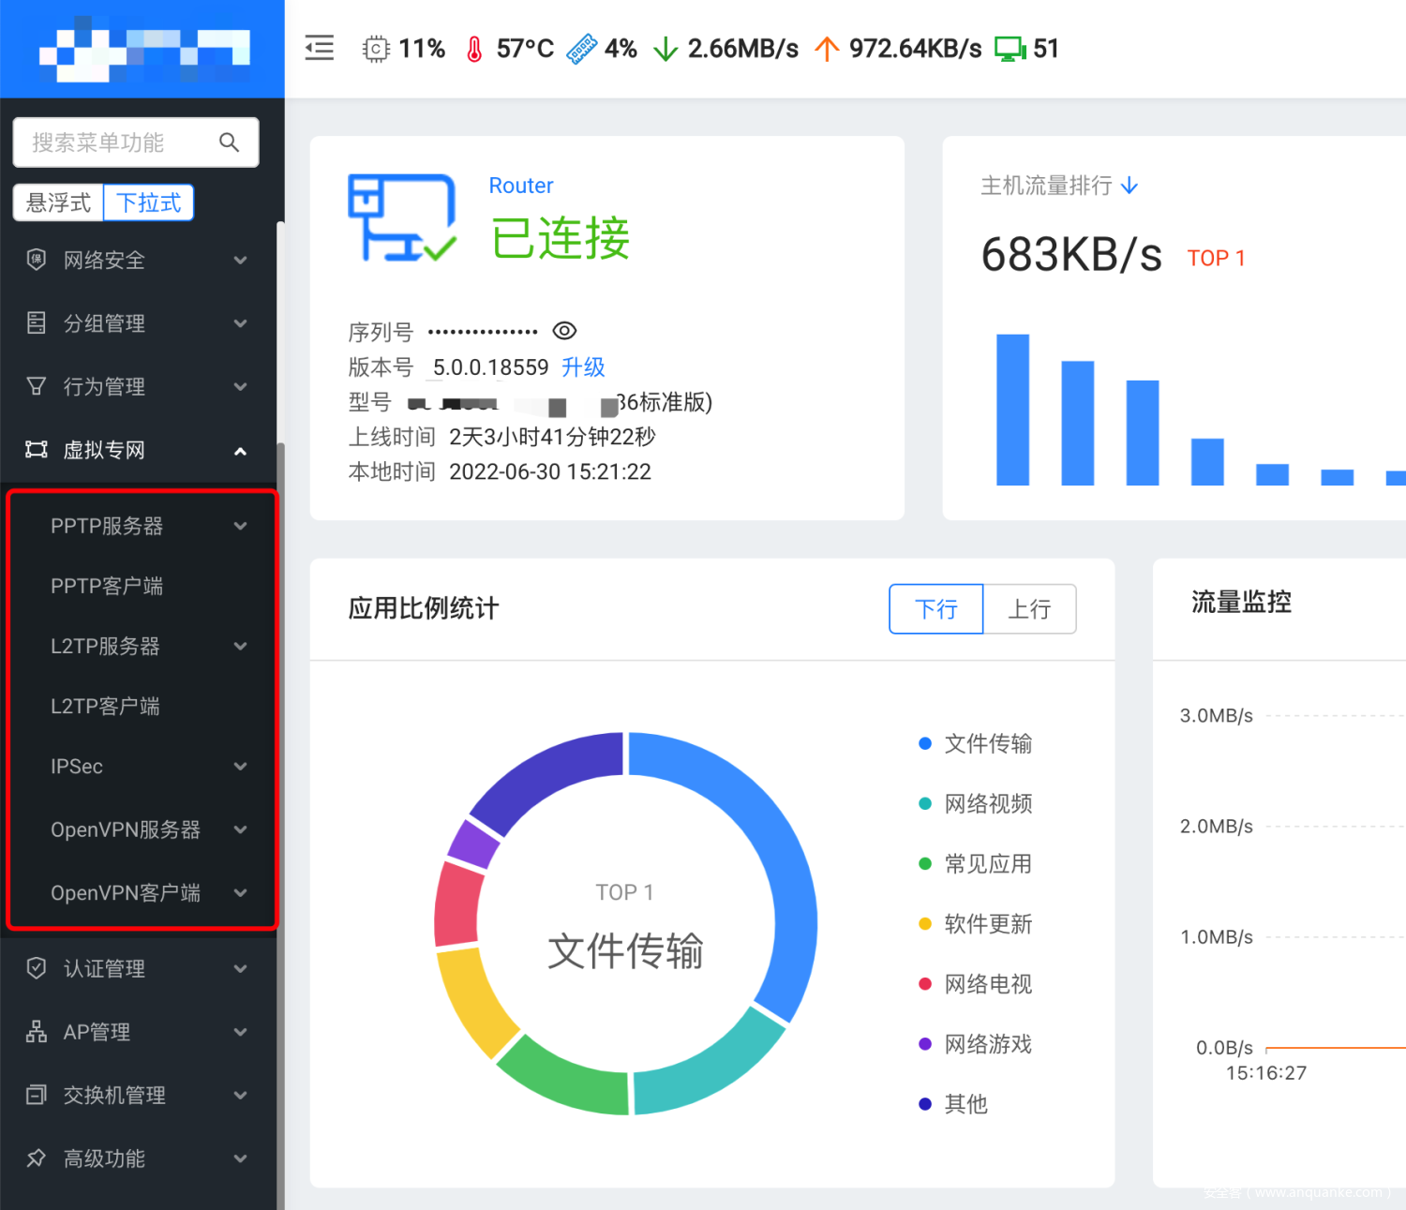The height and width of the screenshot is (1210, 1406).
Task: Click the 主机流量排行 heading
Action: [x=1046, y=186]
